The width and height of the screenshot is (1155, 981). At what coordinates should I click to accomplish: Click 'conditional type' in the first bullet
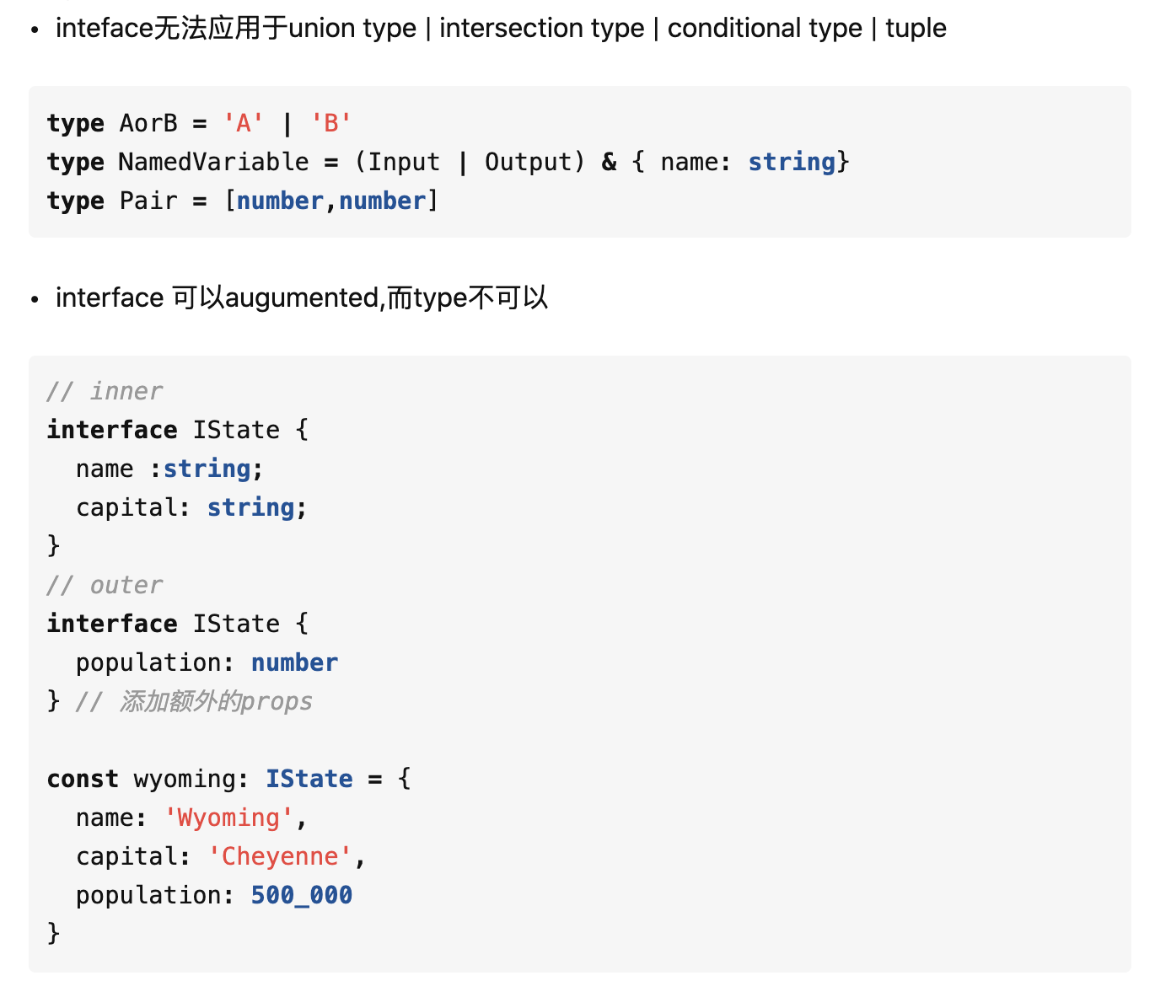click(x=765, y=28)
